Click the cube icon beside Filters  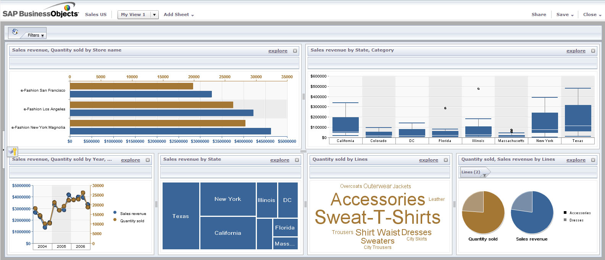coord(15,32)
